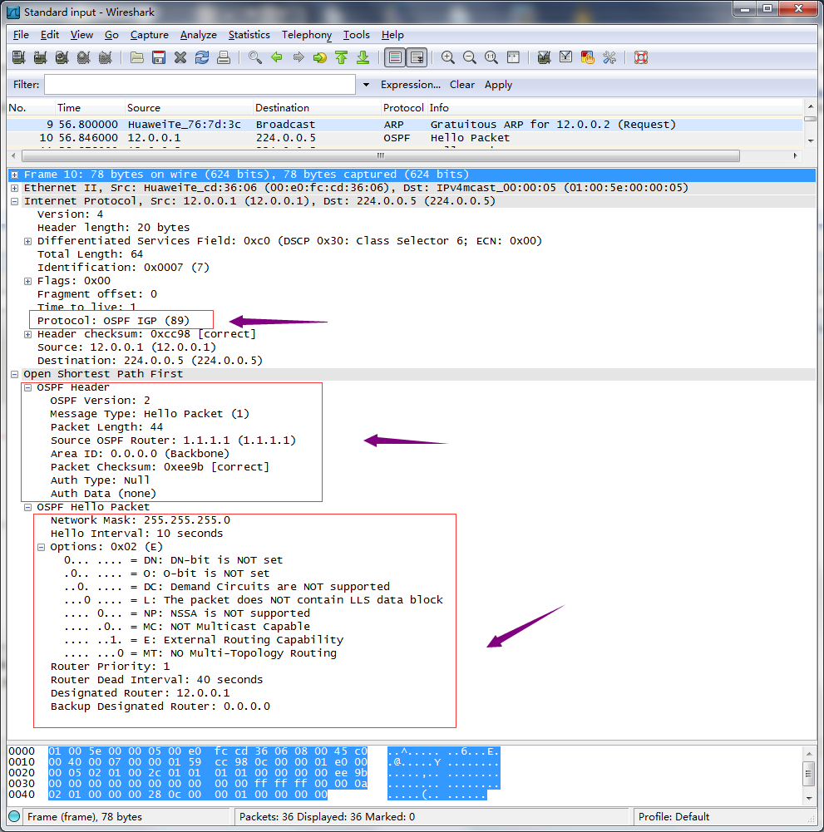Screen dimensions: 824x832
Task: Toggle auto scroll in live capture
Action: coord(417,57)
